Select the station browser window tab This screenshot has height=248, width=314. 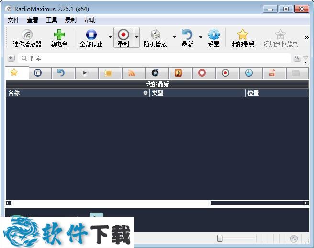(x=40, y=73)
